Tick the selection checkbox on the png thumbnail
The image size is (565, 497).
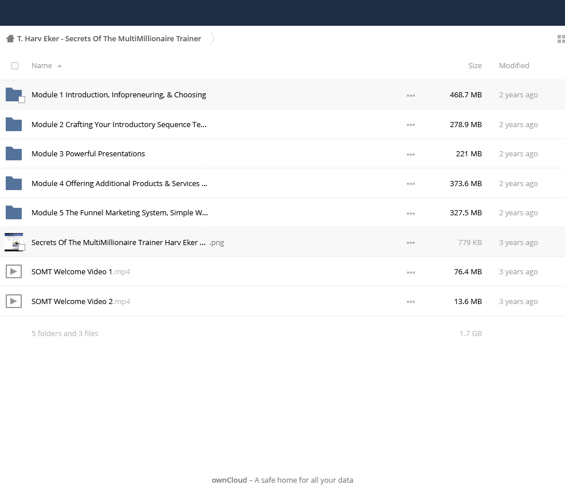(x=22, y=247)
